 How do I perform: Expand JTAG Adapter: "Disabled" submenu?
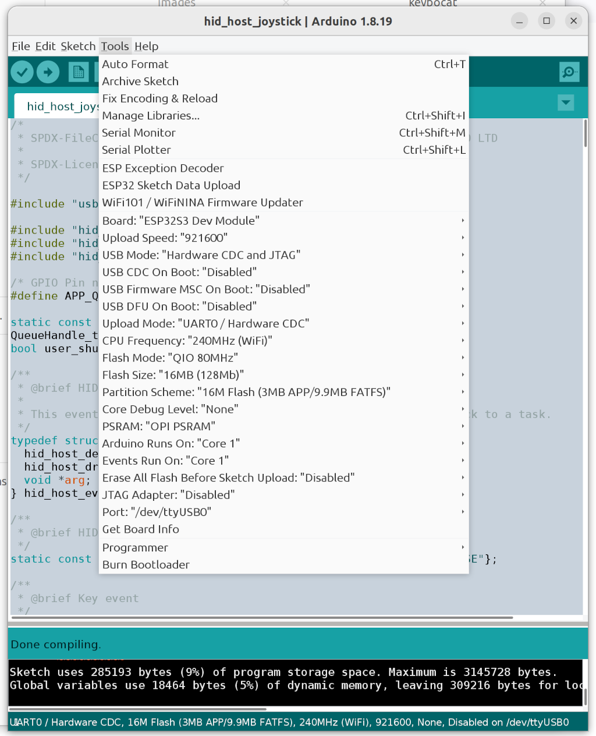pos(284,495)
